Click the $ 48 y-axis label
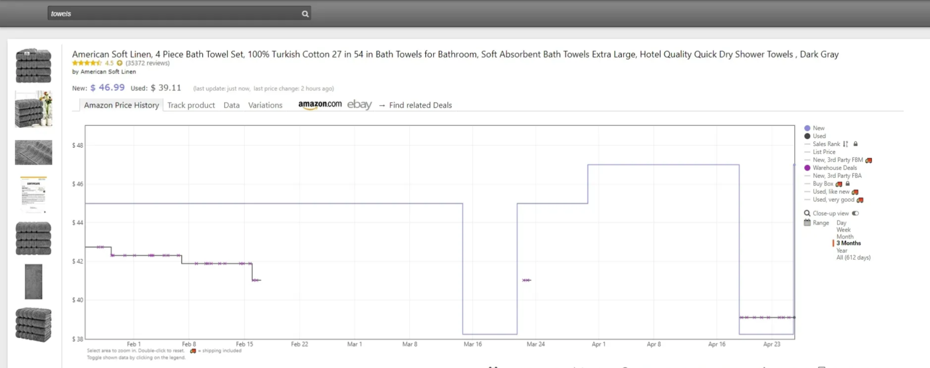Screen dimensions: 930x368 pos(78,146)
